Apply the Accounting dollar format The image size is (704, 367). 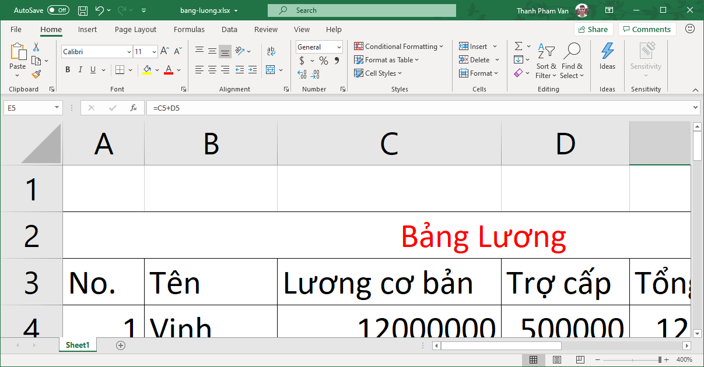[302, 61]
